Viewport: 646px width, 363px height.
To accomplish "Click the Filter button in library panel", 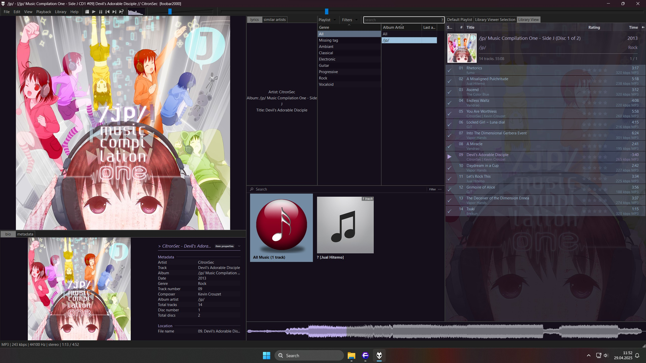I will click(x=433, y=189).
